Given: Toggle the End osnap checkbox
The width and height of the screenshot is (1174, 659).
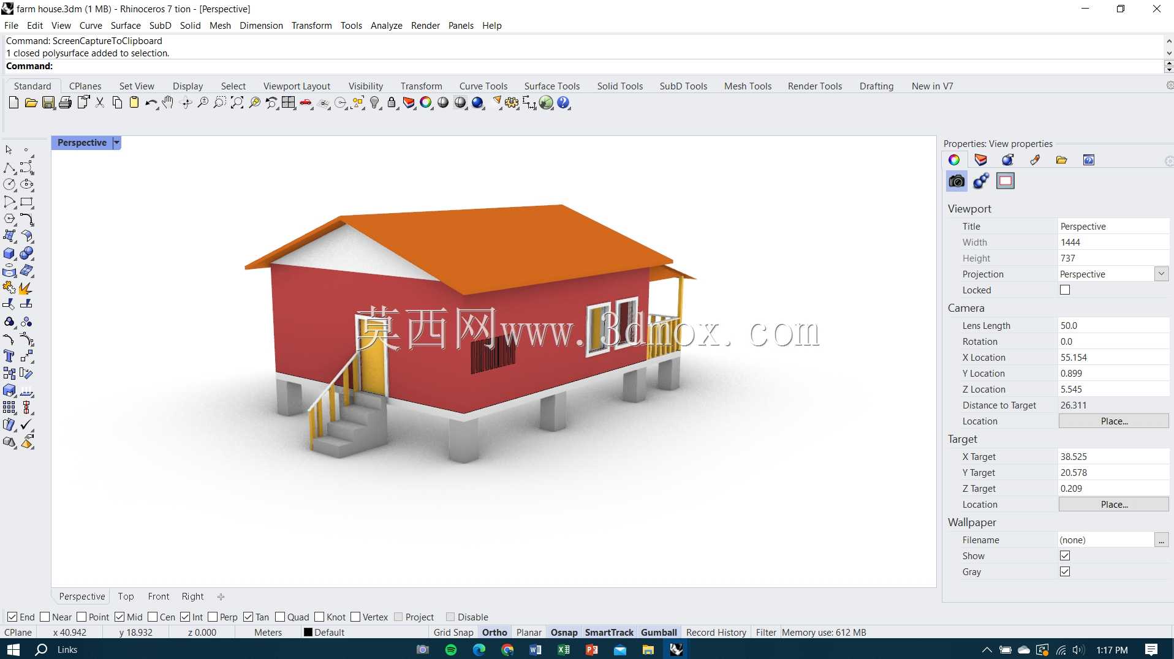Looking at the screenshot, I should click(12, 617).
